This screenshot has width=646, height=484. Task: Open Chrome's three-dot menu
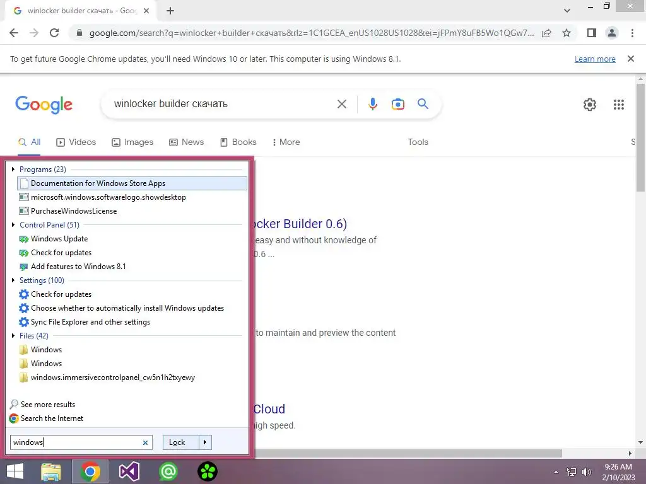632,33
